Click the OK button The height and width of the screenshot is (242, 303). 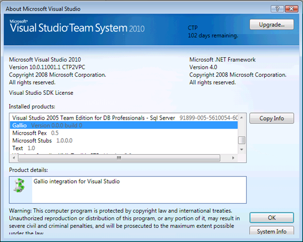272,218
